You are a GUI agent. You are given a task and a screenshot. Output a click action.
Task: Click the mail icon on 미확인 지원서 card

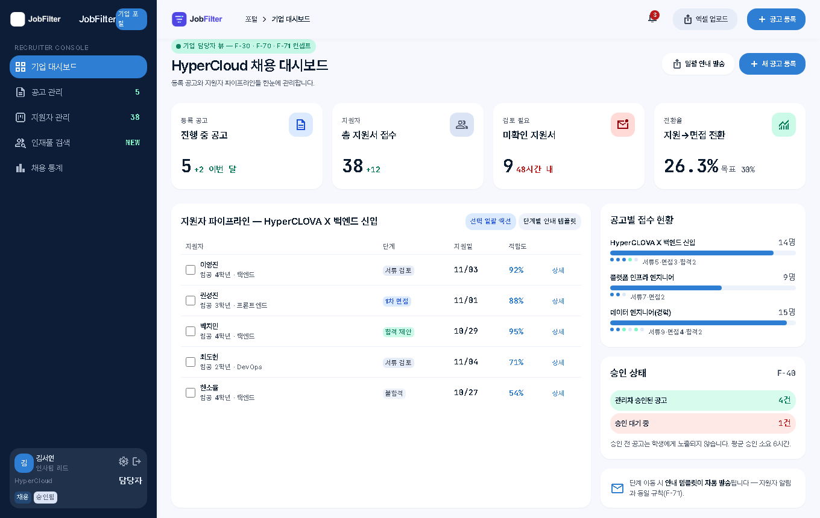pyautogui.click(x=623, y=125)
